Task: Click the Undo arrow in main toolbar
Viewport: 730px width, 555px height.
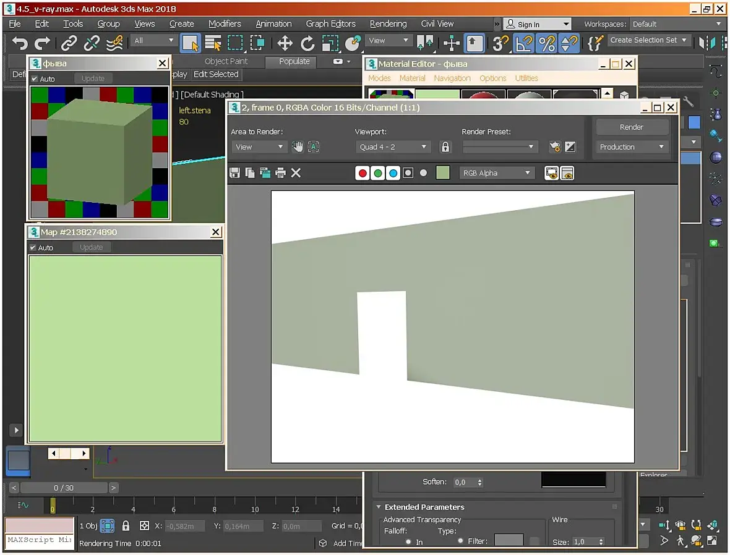Action: coord(20,43)
